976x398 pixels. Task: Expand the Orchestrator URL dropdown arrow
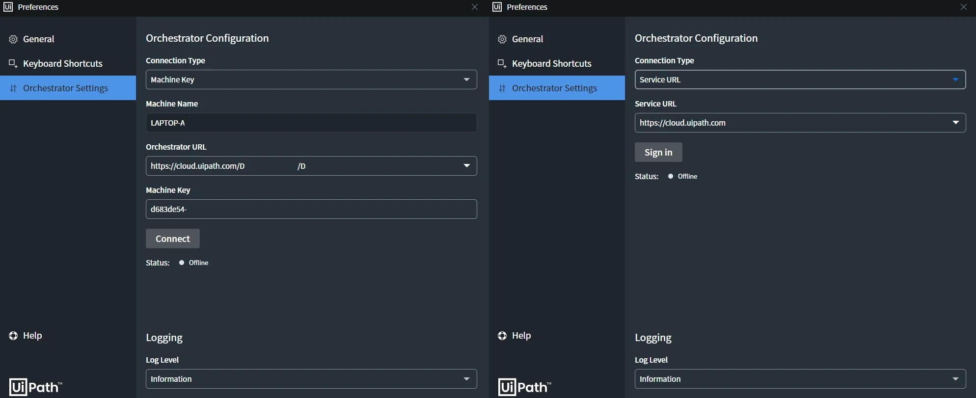tap(467, 166)
